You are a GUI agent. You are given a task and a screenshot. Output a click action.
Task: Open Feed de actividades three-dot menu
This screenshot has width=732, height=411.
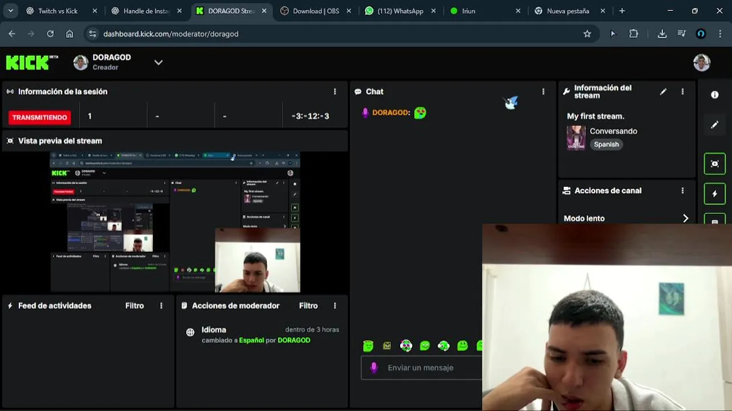[161, 306]
